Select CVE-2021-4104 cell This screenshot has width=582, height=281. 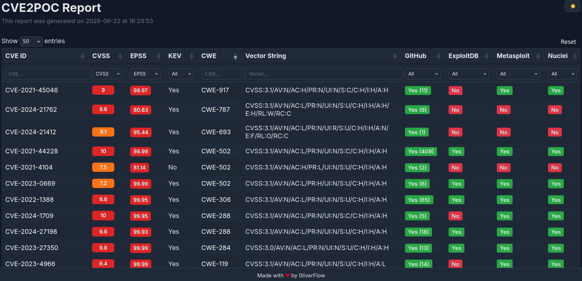pos(29,167)
